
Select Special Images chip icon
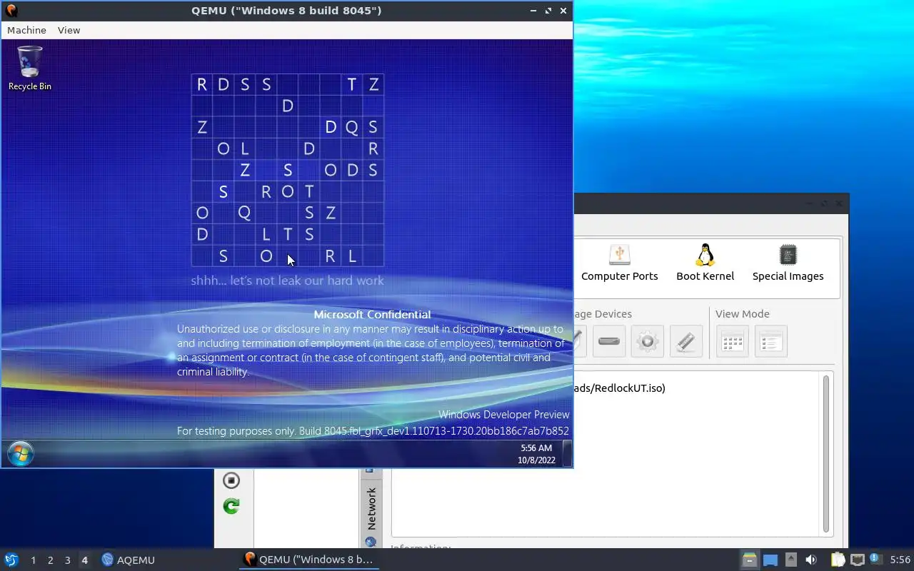coord(788,263)
